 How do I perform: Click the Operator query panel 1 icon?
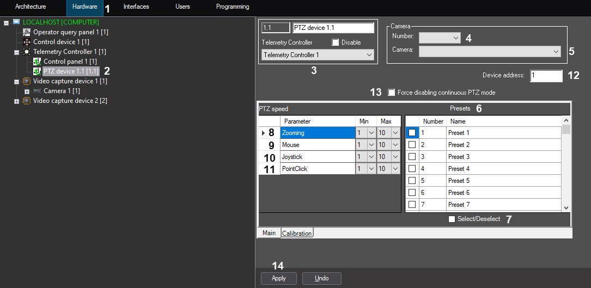27,32
